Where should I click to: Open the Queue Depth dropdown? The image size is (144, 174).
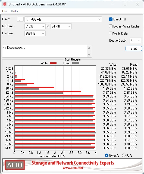pyautogui.click(x=136, y=41)
